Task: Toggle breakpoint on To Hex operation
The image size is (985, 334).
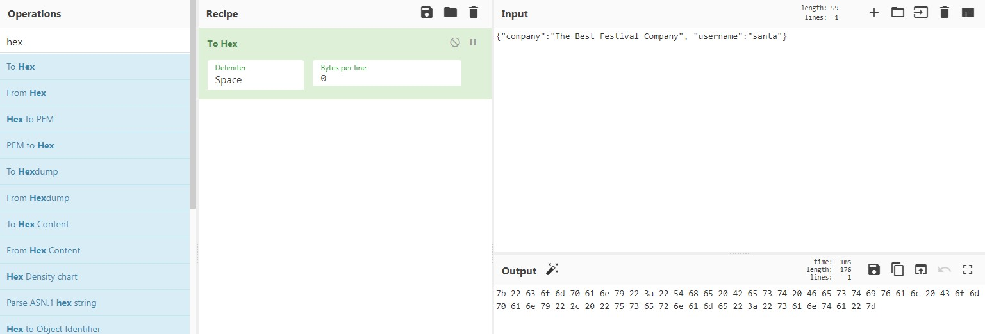Action: 473,42
